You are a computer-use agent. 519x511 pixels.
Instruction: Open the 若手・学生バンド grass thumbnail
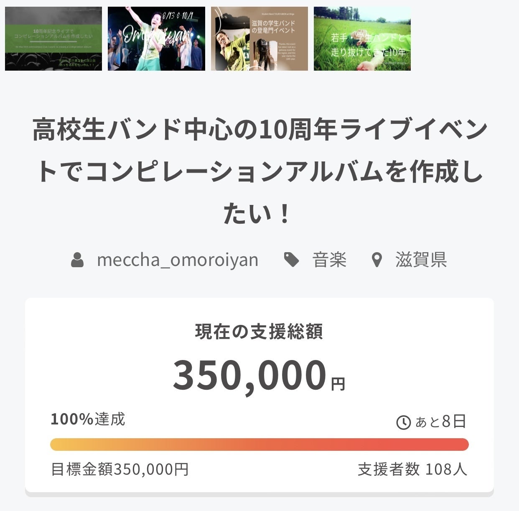[362, 38]
